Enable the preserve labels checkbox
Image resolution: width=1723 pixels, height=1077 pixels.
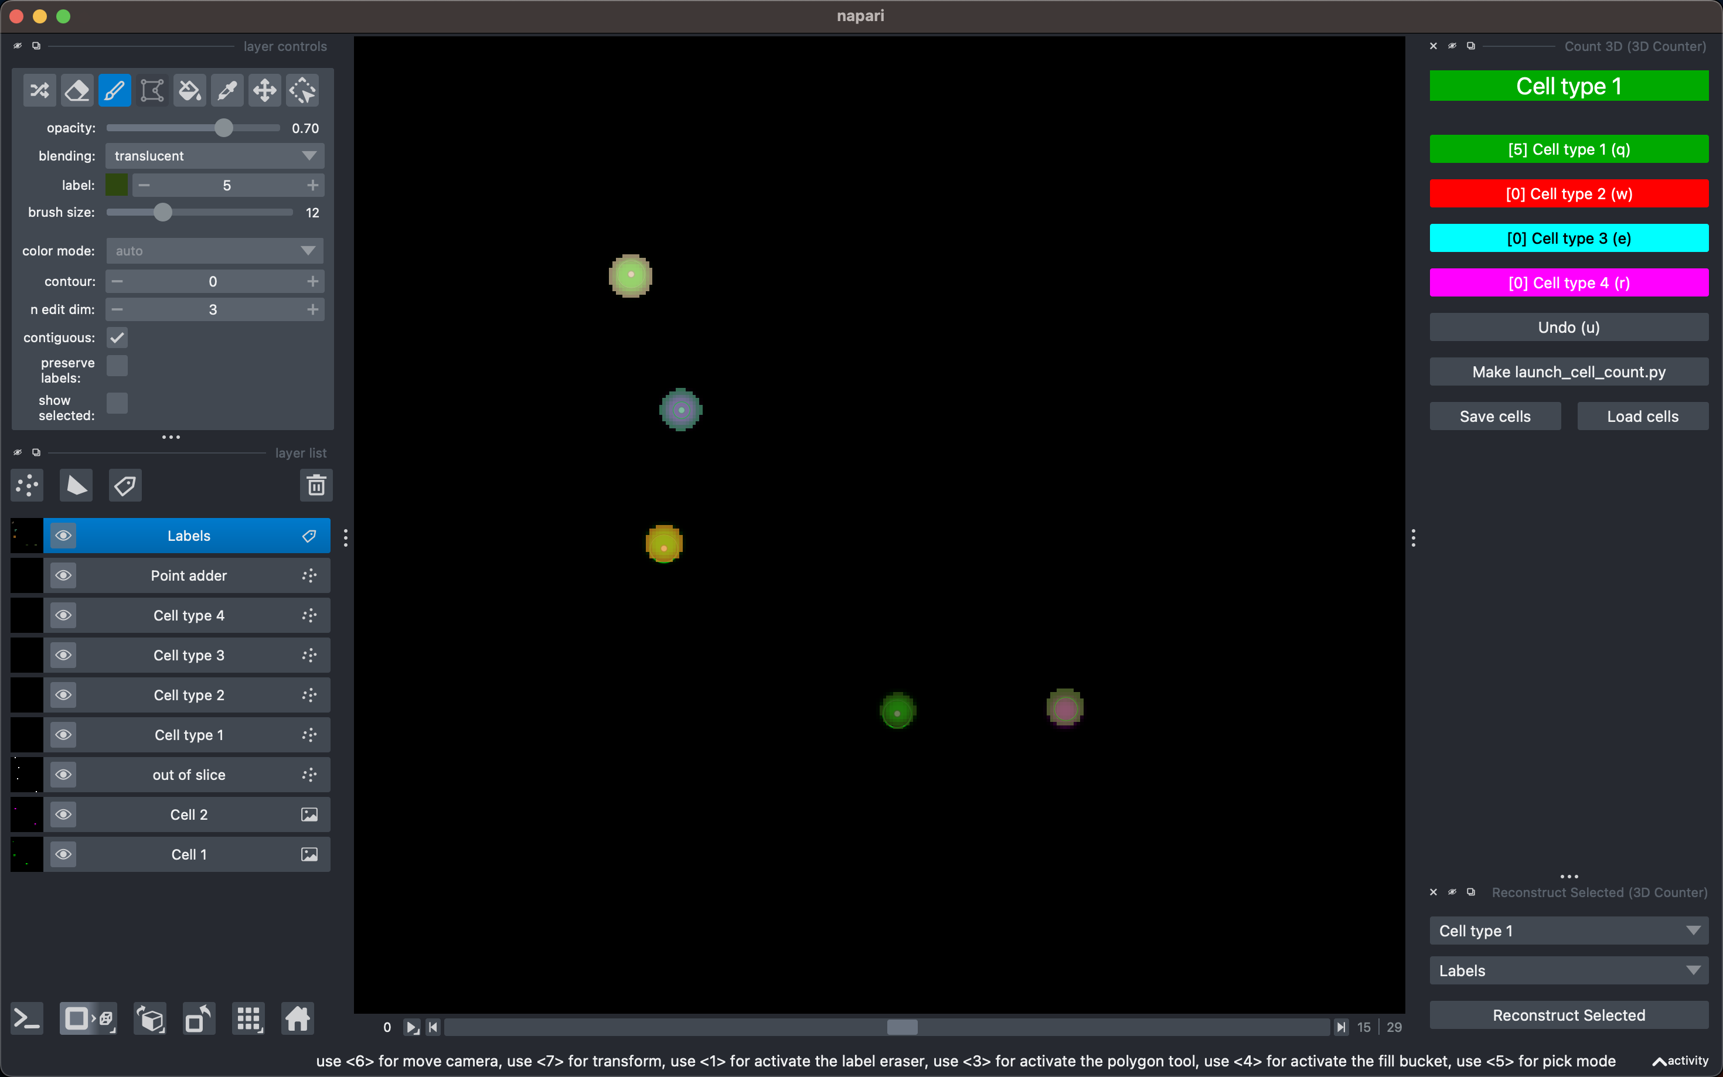click(118, 366)
